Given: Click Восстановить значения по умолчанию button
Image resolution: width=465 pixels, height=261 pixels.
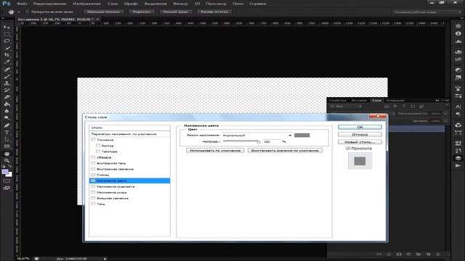Looking at the screenshot, I should coord(285,150).
